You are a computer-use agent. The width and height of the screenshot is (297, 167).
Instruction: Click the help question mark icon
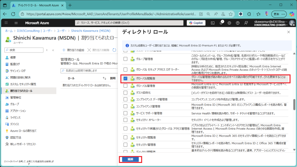[238, 23]
